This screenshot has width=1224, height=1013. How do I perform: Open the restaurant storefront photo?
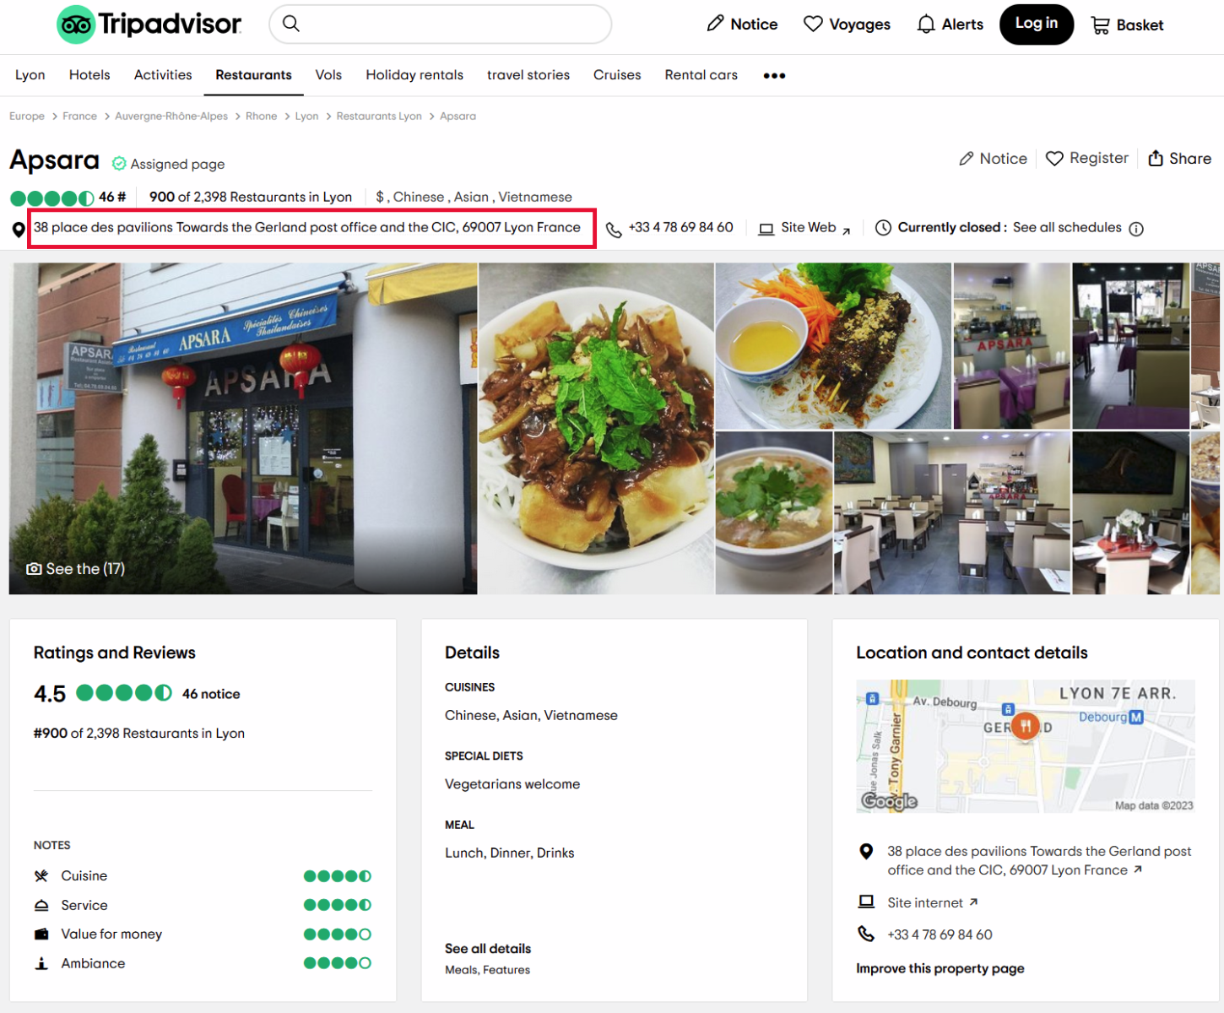click(x=243, y=428)
